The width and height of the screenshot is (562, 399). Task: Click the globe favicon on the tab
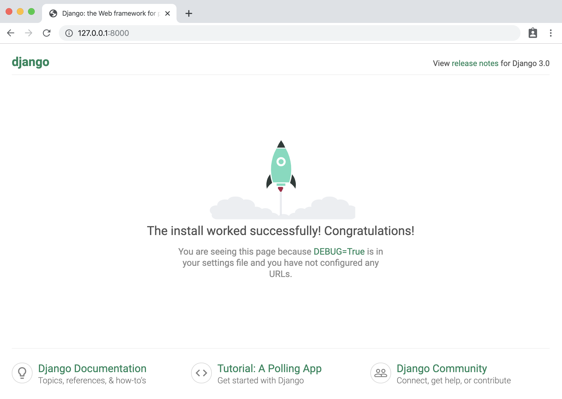[x=53, y=13]
